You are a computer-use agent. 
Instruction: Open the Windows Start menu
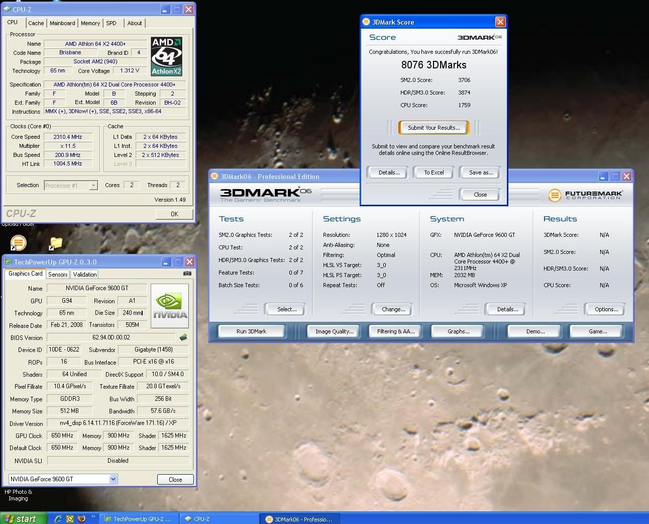[x=24, y=518]
